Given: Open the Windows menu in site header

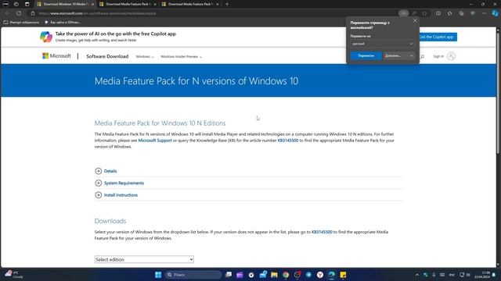Looking at the screenshot, I should pyautogui.click(x=145, y=57).
